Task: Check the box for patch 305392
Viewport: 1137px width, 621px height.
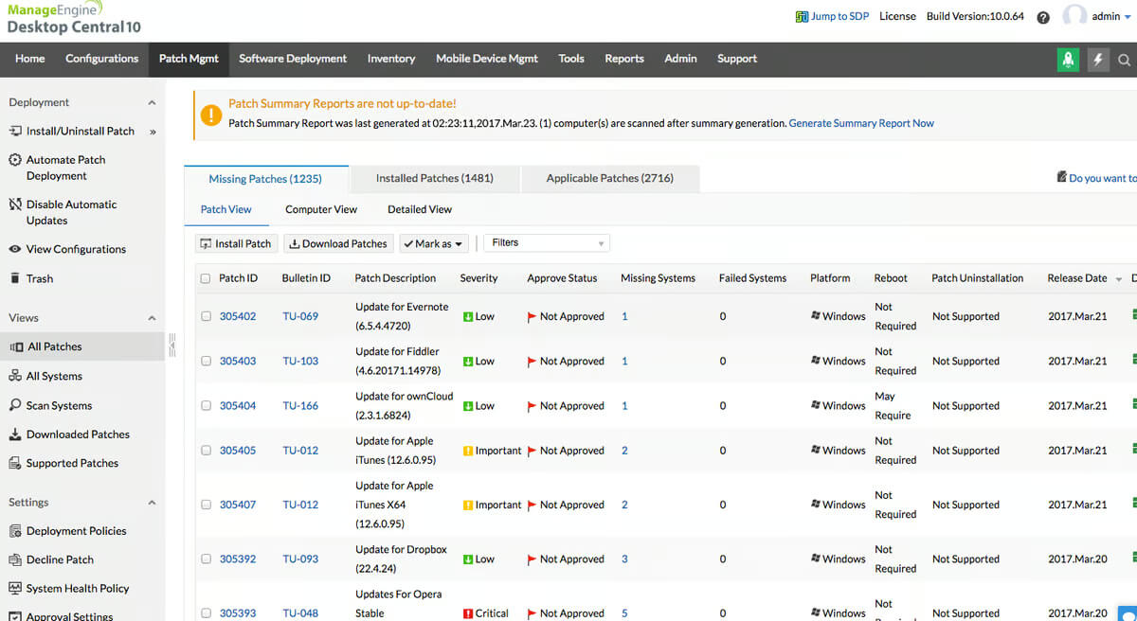Action: click(206, 559)
